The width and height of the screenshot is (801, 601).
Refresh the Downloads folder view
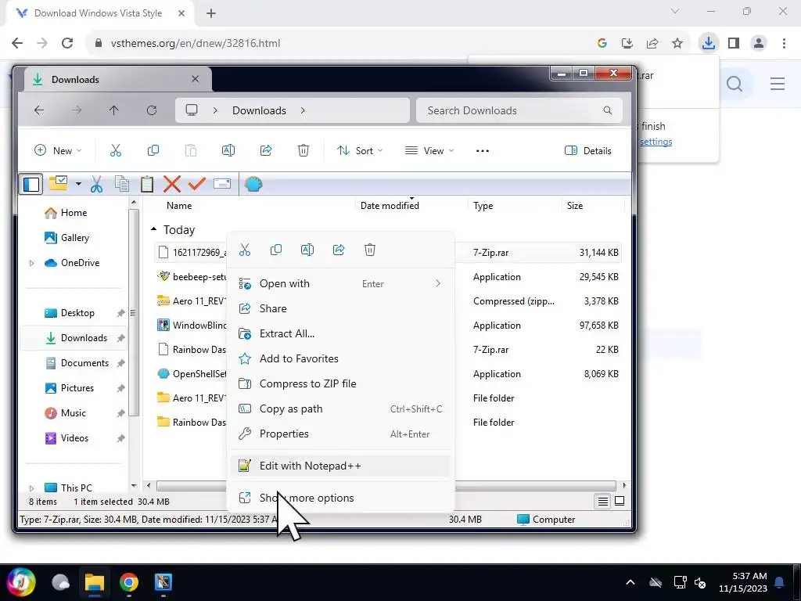pyautogui.click(x=152, y=110)
